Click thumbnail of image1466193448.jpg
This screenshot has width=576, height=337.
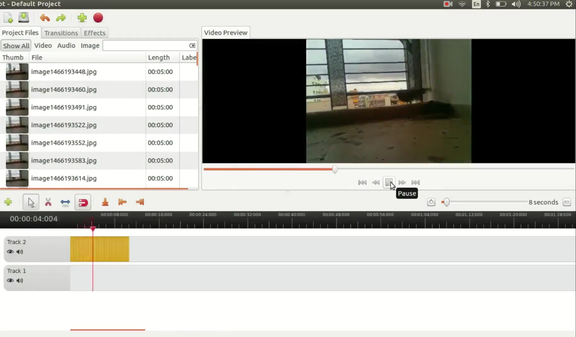tap(17, 71)
